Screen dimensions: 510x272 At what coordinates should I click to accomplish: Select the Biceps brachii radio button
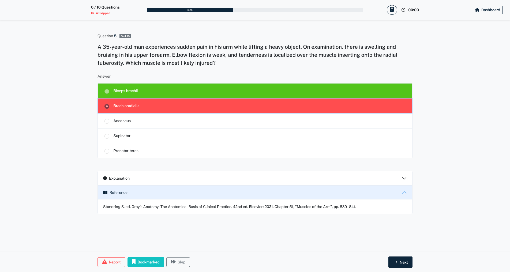click(x=107, y=91)
